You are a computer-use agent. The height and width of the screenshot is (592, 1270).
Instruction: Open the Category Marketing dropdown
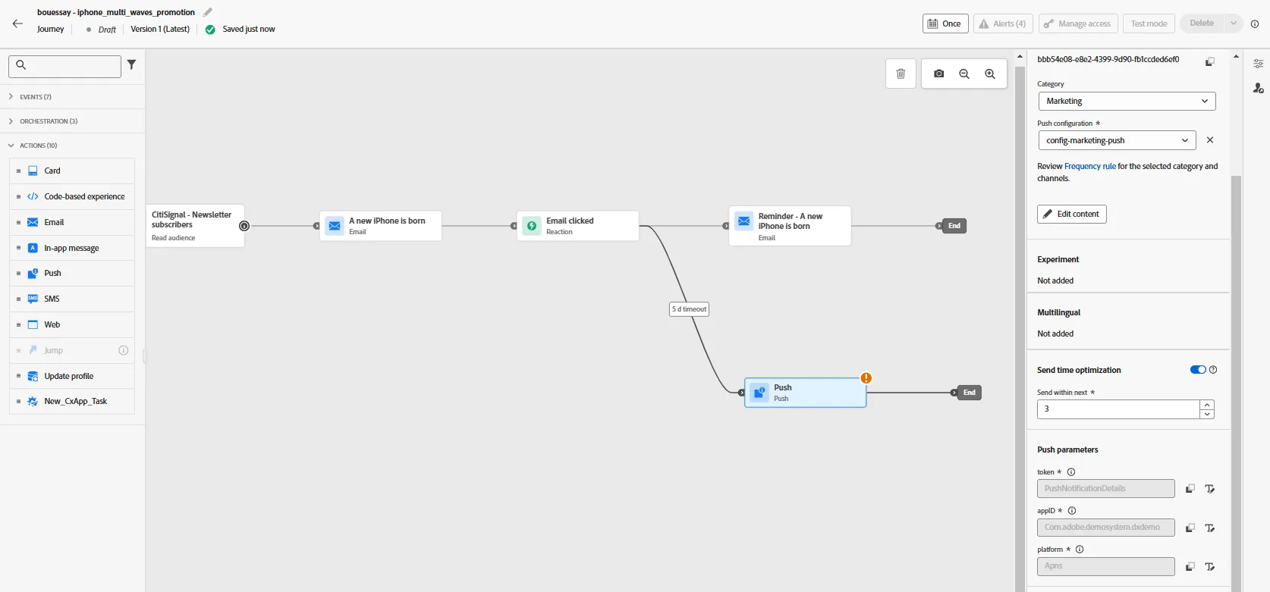(x=1127, y=101)
